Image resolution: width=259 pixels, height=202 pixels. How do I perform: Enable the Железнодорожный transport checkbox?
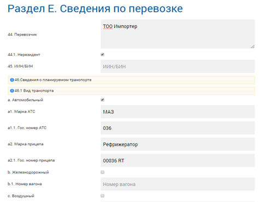coord(103,172)
